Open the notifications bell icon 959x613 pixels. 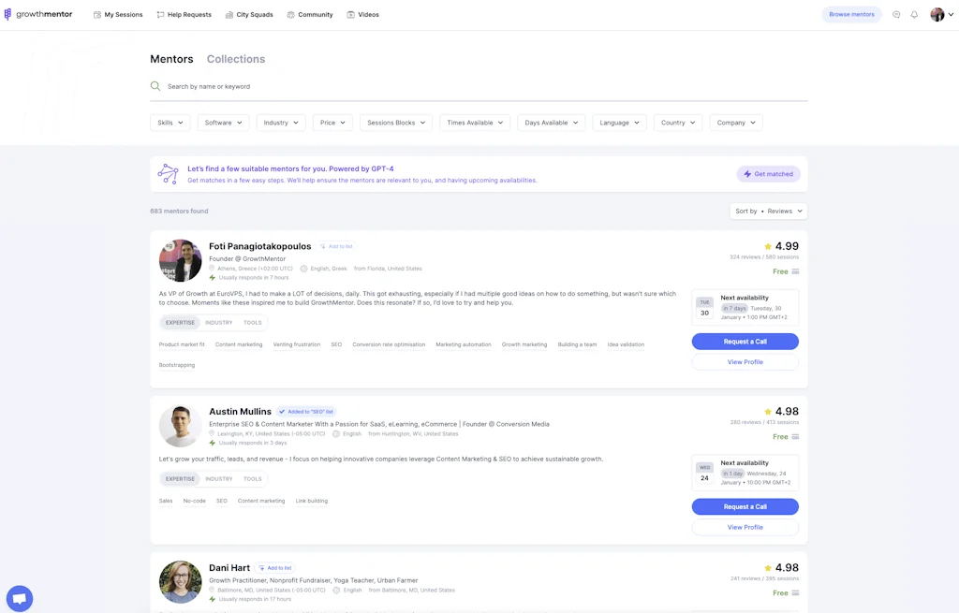pyautogui.click(x=915, y=14)
